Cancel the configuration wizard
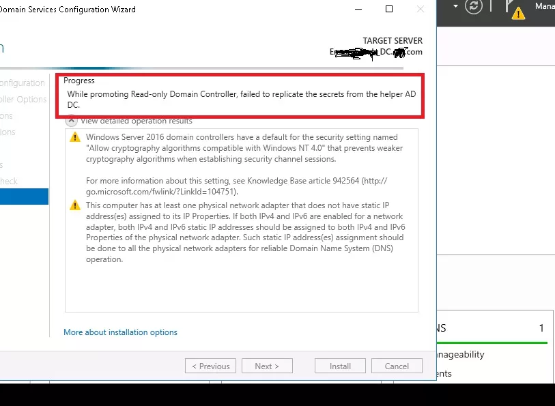Viewport: 555px width, 406px height. pos(397,366)
